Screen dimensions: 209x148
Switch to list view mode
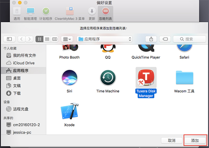[x=47, y=39]
